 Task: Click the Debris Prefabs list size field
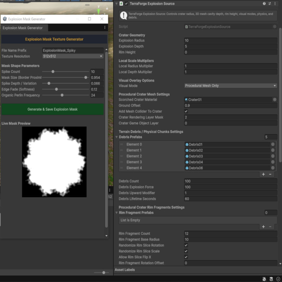271,137
